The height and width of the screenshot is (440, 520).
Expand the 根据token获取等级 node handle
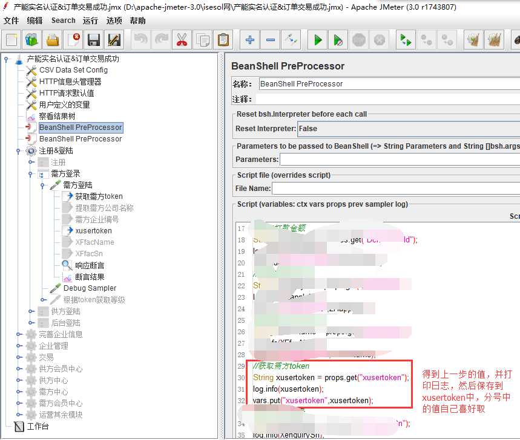tap(42, 300)
